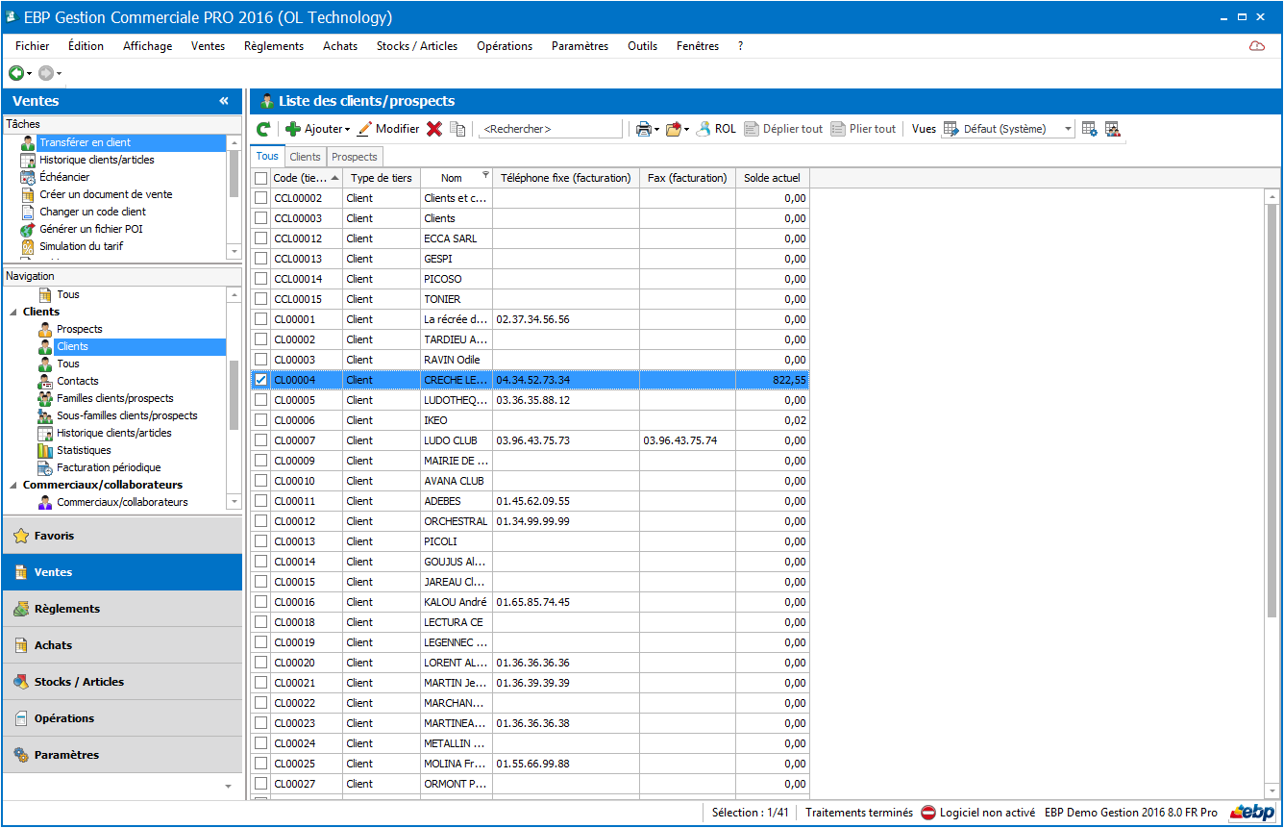This screenshot has width=1284, height=828.
Task: Open the dropdown arrow next to the printer icon
Action: click(x=656, y=130)
